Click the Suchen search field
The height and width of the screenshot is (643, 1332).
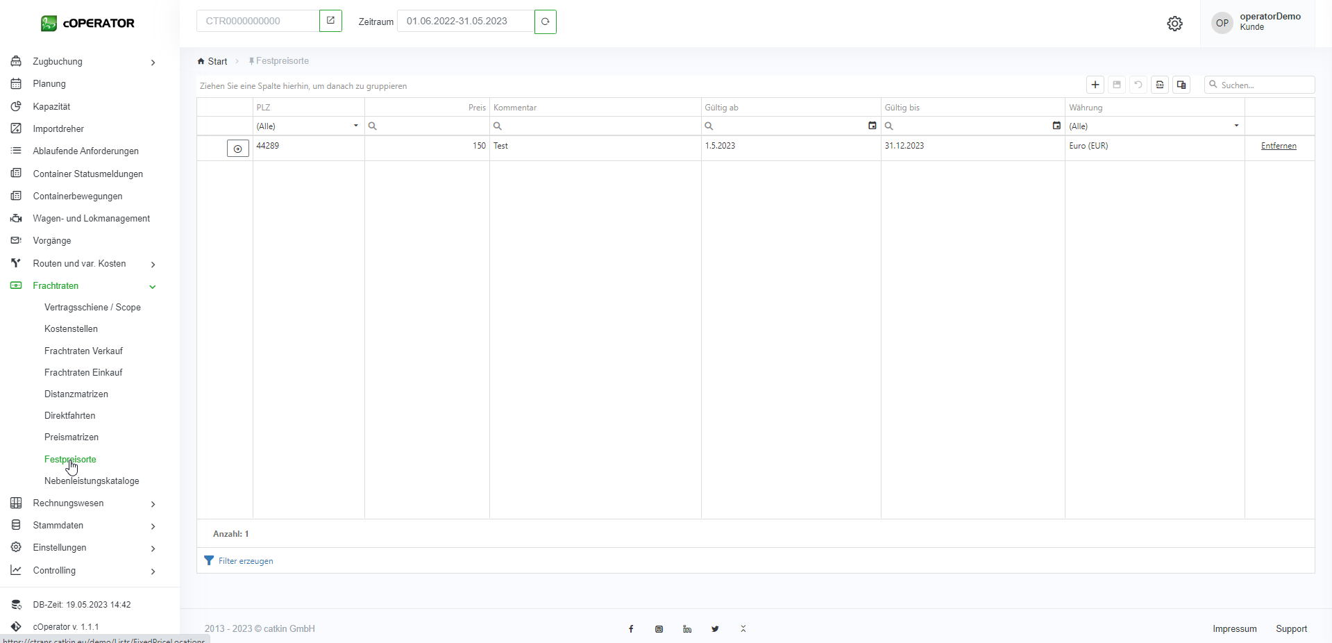pos(1265,85)
